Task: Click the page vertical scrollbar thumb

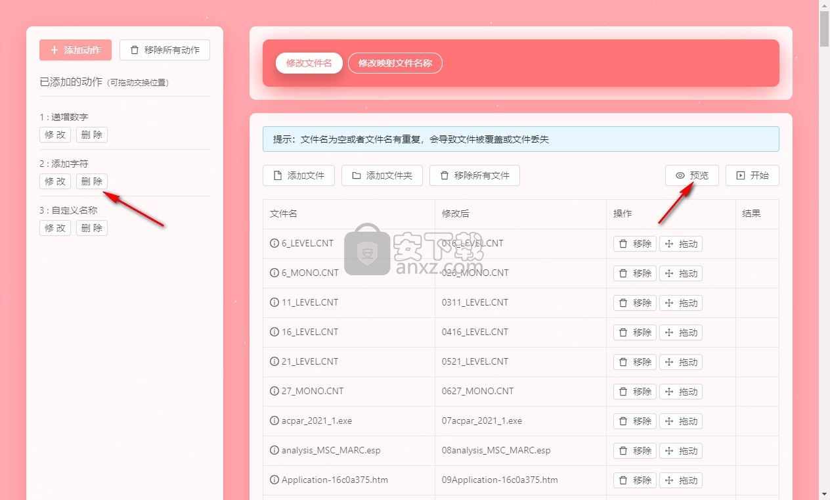Action: tap(824, 30)
